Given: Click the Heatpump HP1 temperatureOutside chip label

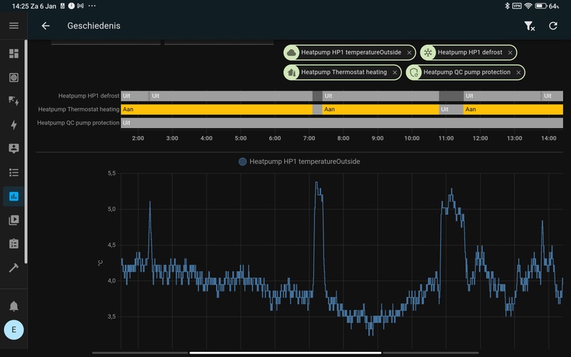Looking at the screenshot, I should click(x=351, y=52).
